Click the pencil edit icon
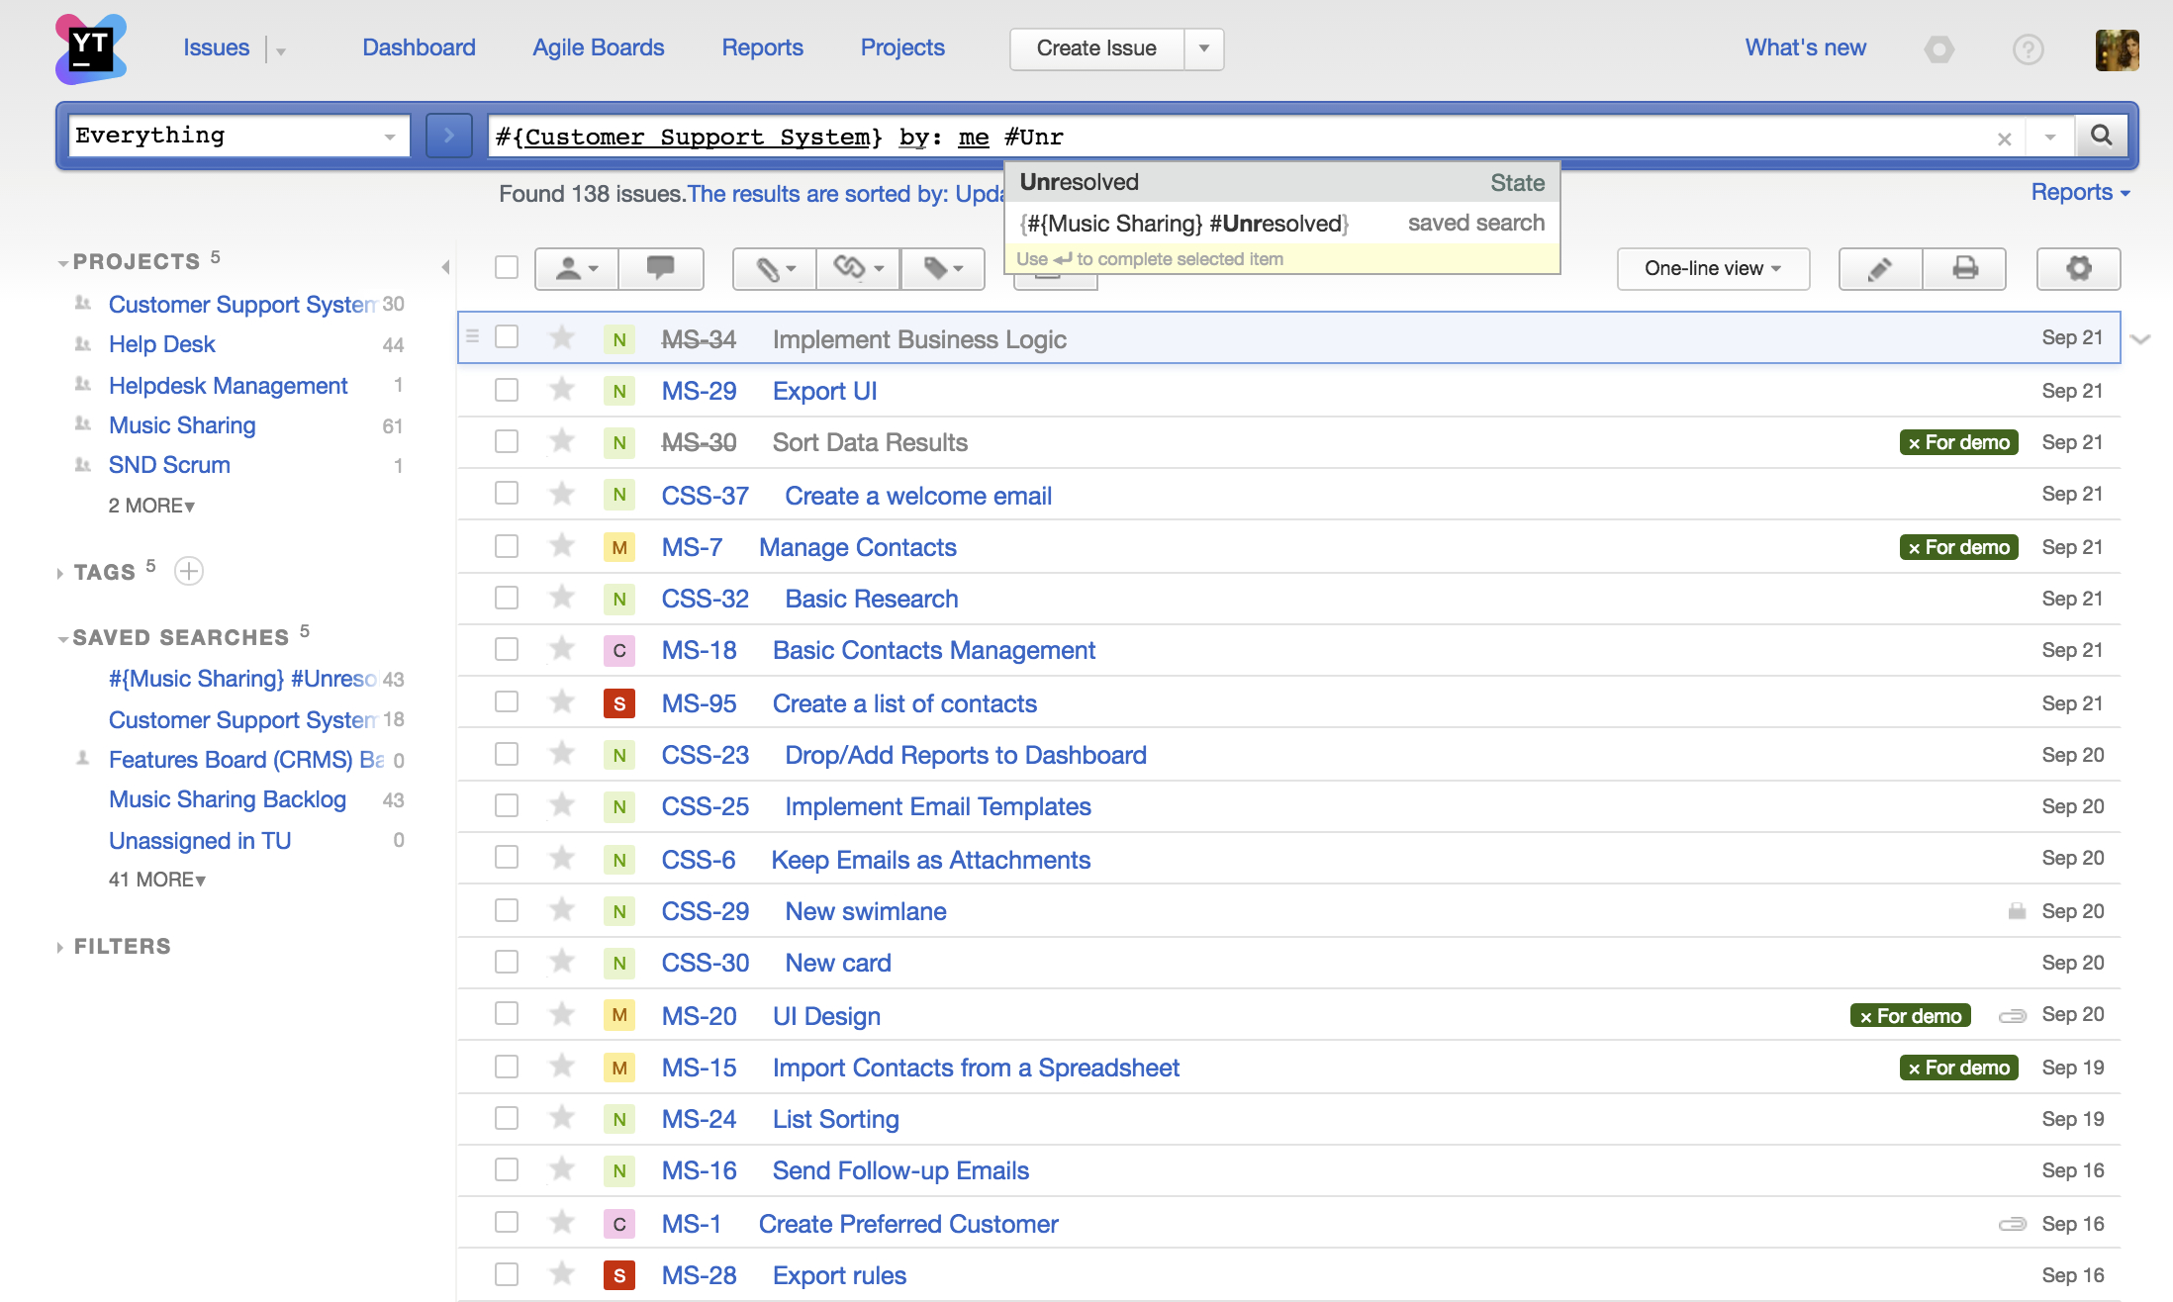 click(x=1879, y=268)
